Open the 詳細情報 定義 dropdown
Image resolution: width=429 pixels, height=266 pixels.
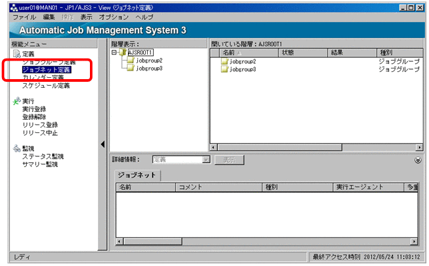coord(206,160)
